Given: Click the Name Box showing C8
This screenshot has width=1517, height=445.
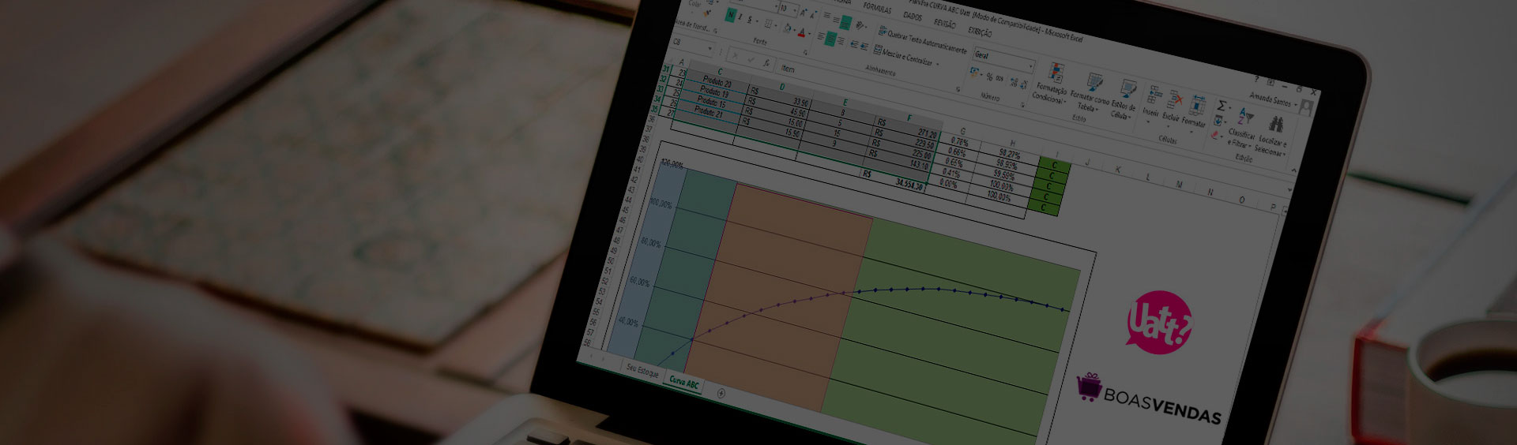Looking at the screenshot, I should pos(691,44).
